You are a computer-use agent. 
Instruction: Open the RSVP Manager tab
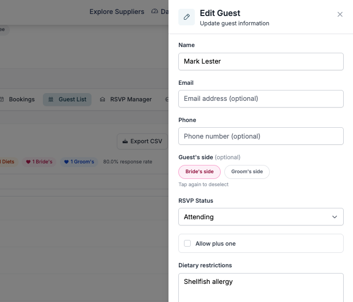(131, 99)
